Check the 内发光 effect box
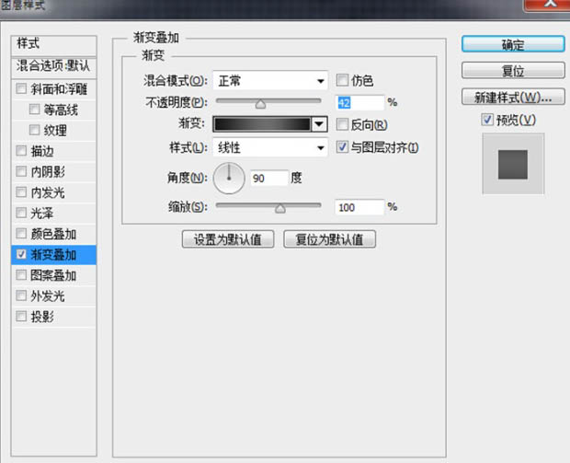 pyautogui.click(x=21, y=191)
